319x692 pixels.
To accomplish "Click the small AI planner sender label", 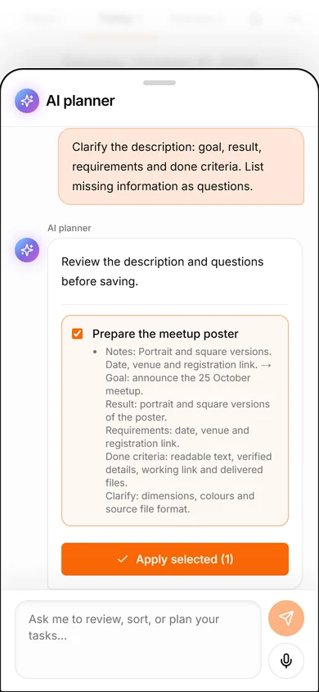I will 69,228.
